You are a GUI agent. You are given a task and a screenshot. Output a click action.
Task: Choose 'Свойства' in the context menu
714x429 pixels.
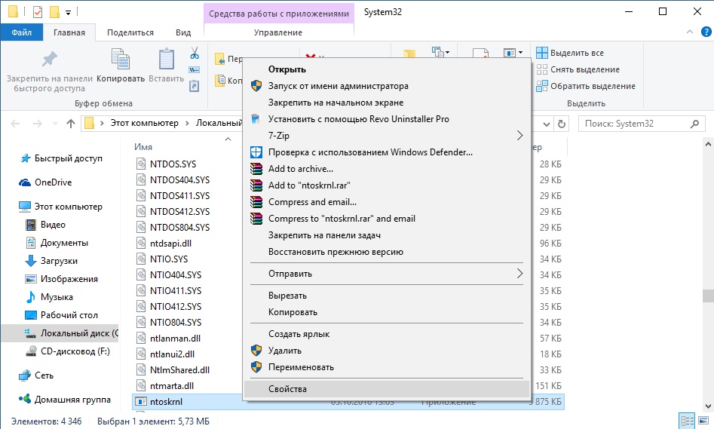(287, 389)
